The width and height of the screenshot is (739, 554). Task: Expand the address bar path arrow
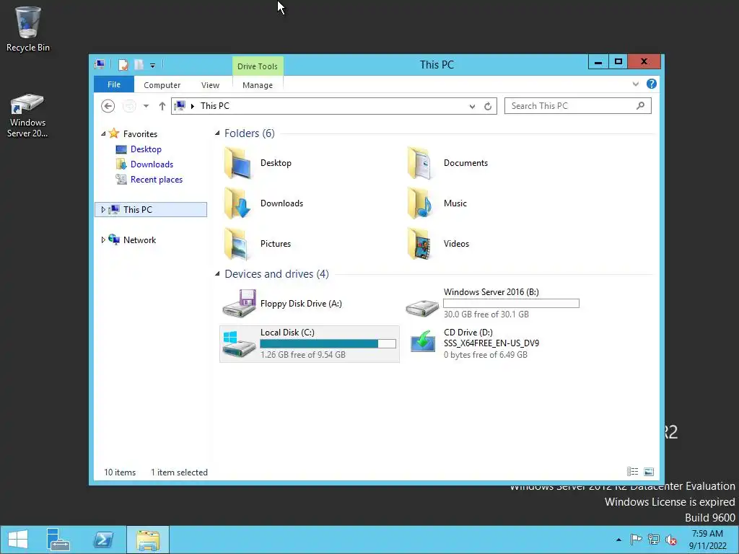(x=192, y=106)
